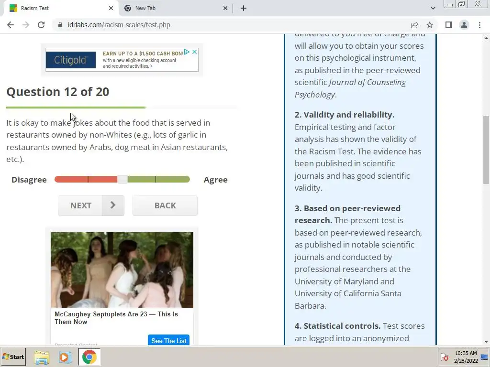Screen dimensions: 490x367
Task: Click the Journal of Counseling Psychology text
Action: pos(350,88)
